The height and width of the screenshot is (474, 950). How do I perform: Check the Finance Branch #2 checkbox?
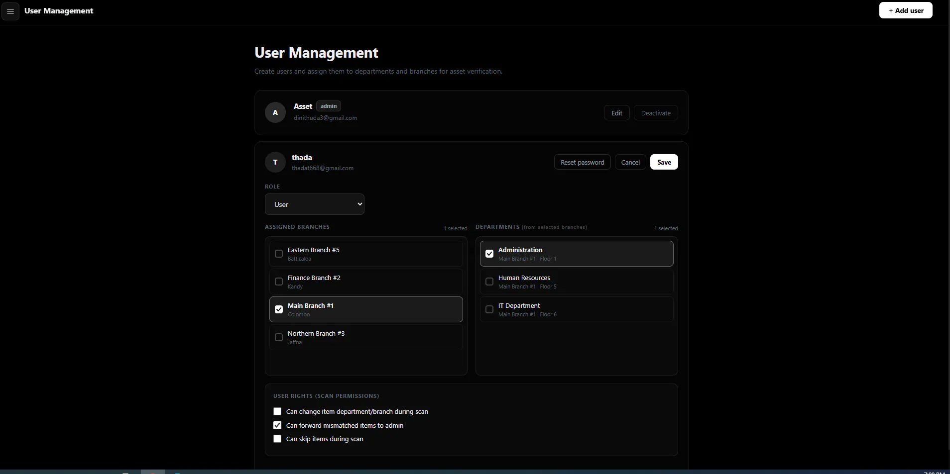(279, 282)
